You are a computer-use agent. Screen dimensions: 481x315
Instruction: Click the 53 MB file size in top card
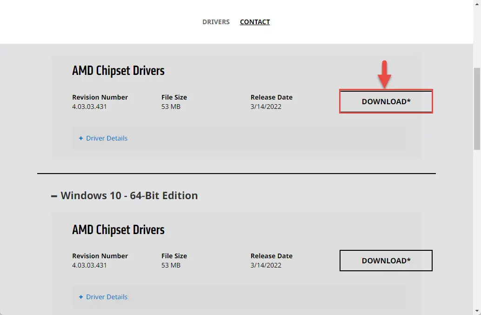click(x=171, y=107)
